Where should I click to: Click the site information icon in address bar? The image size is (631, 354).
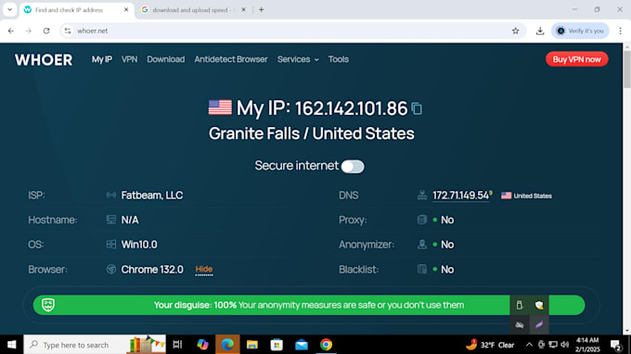(68, 31)
